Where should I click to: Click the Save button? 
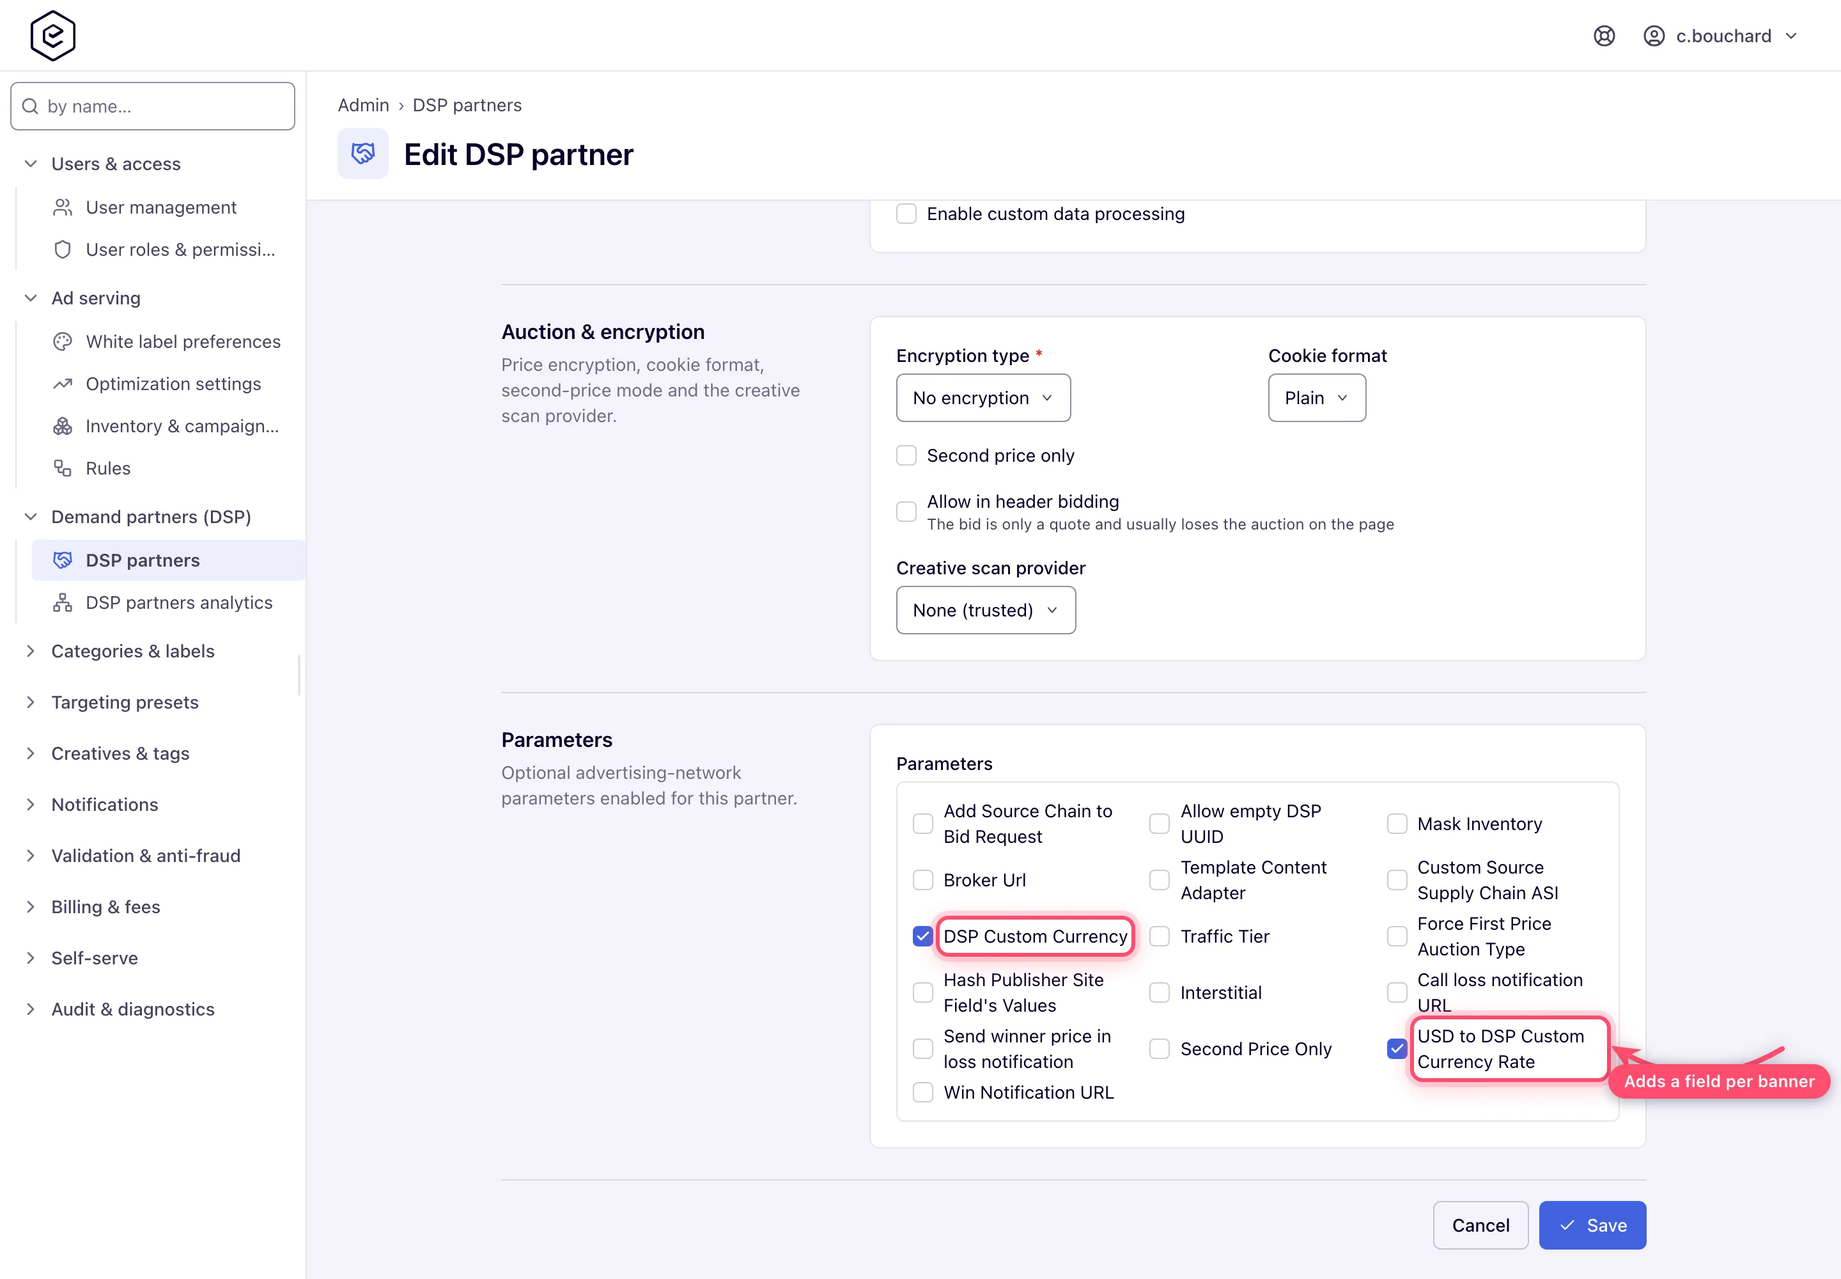click(1592, 1225)
